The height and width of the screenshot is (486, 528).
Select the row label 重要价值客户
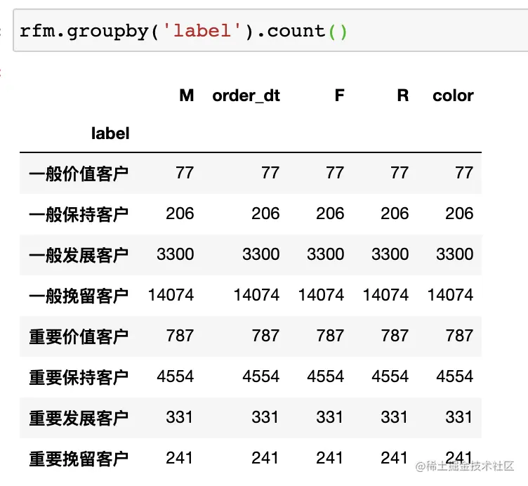(79, 336)
